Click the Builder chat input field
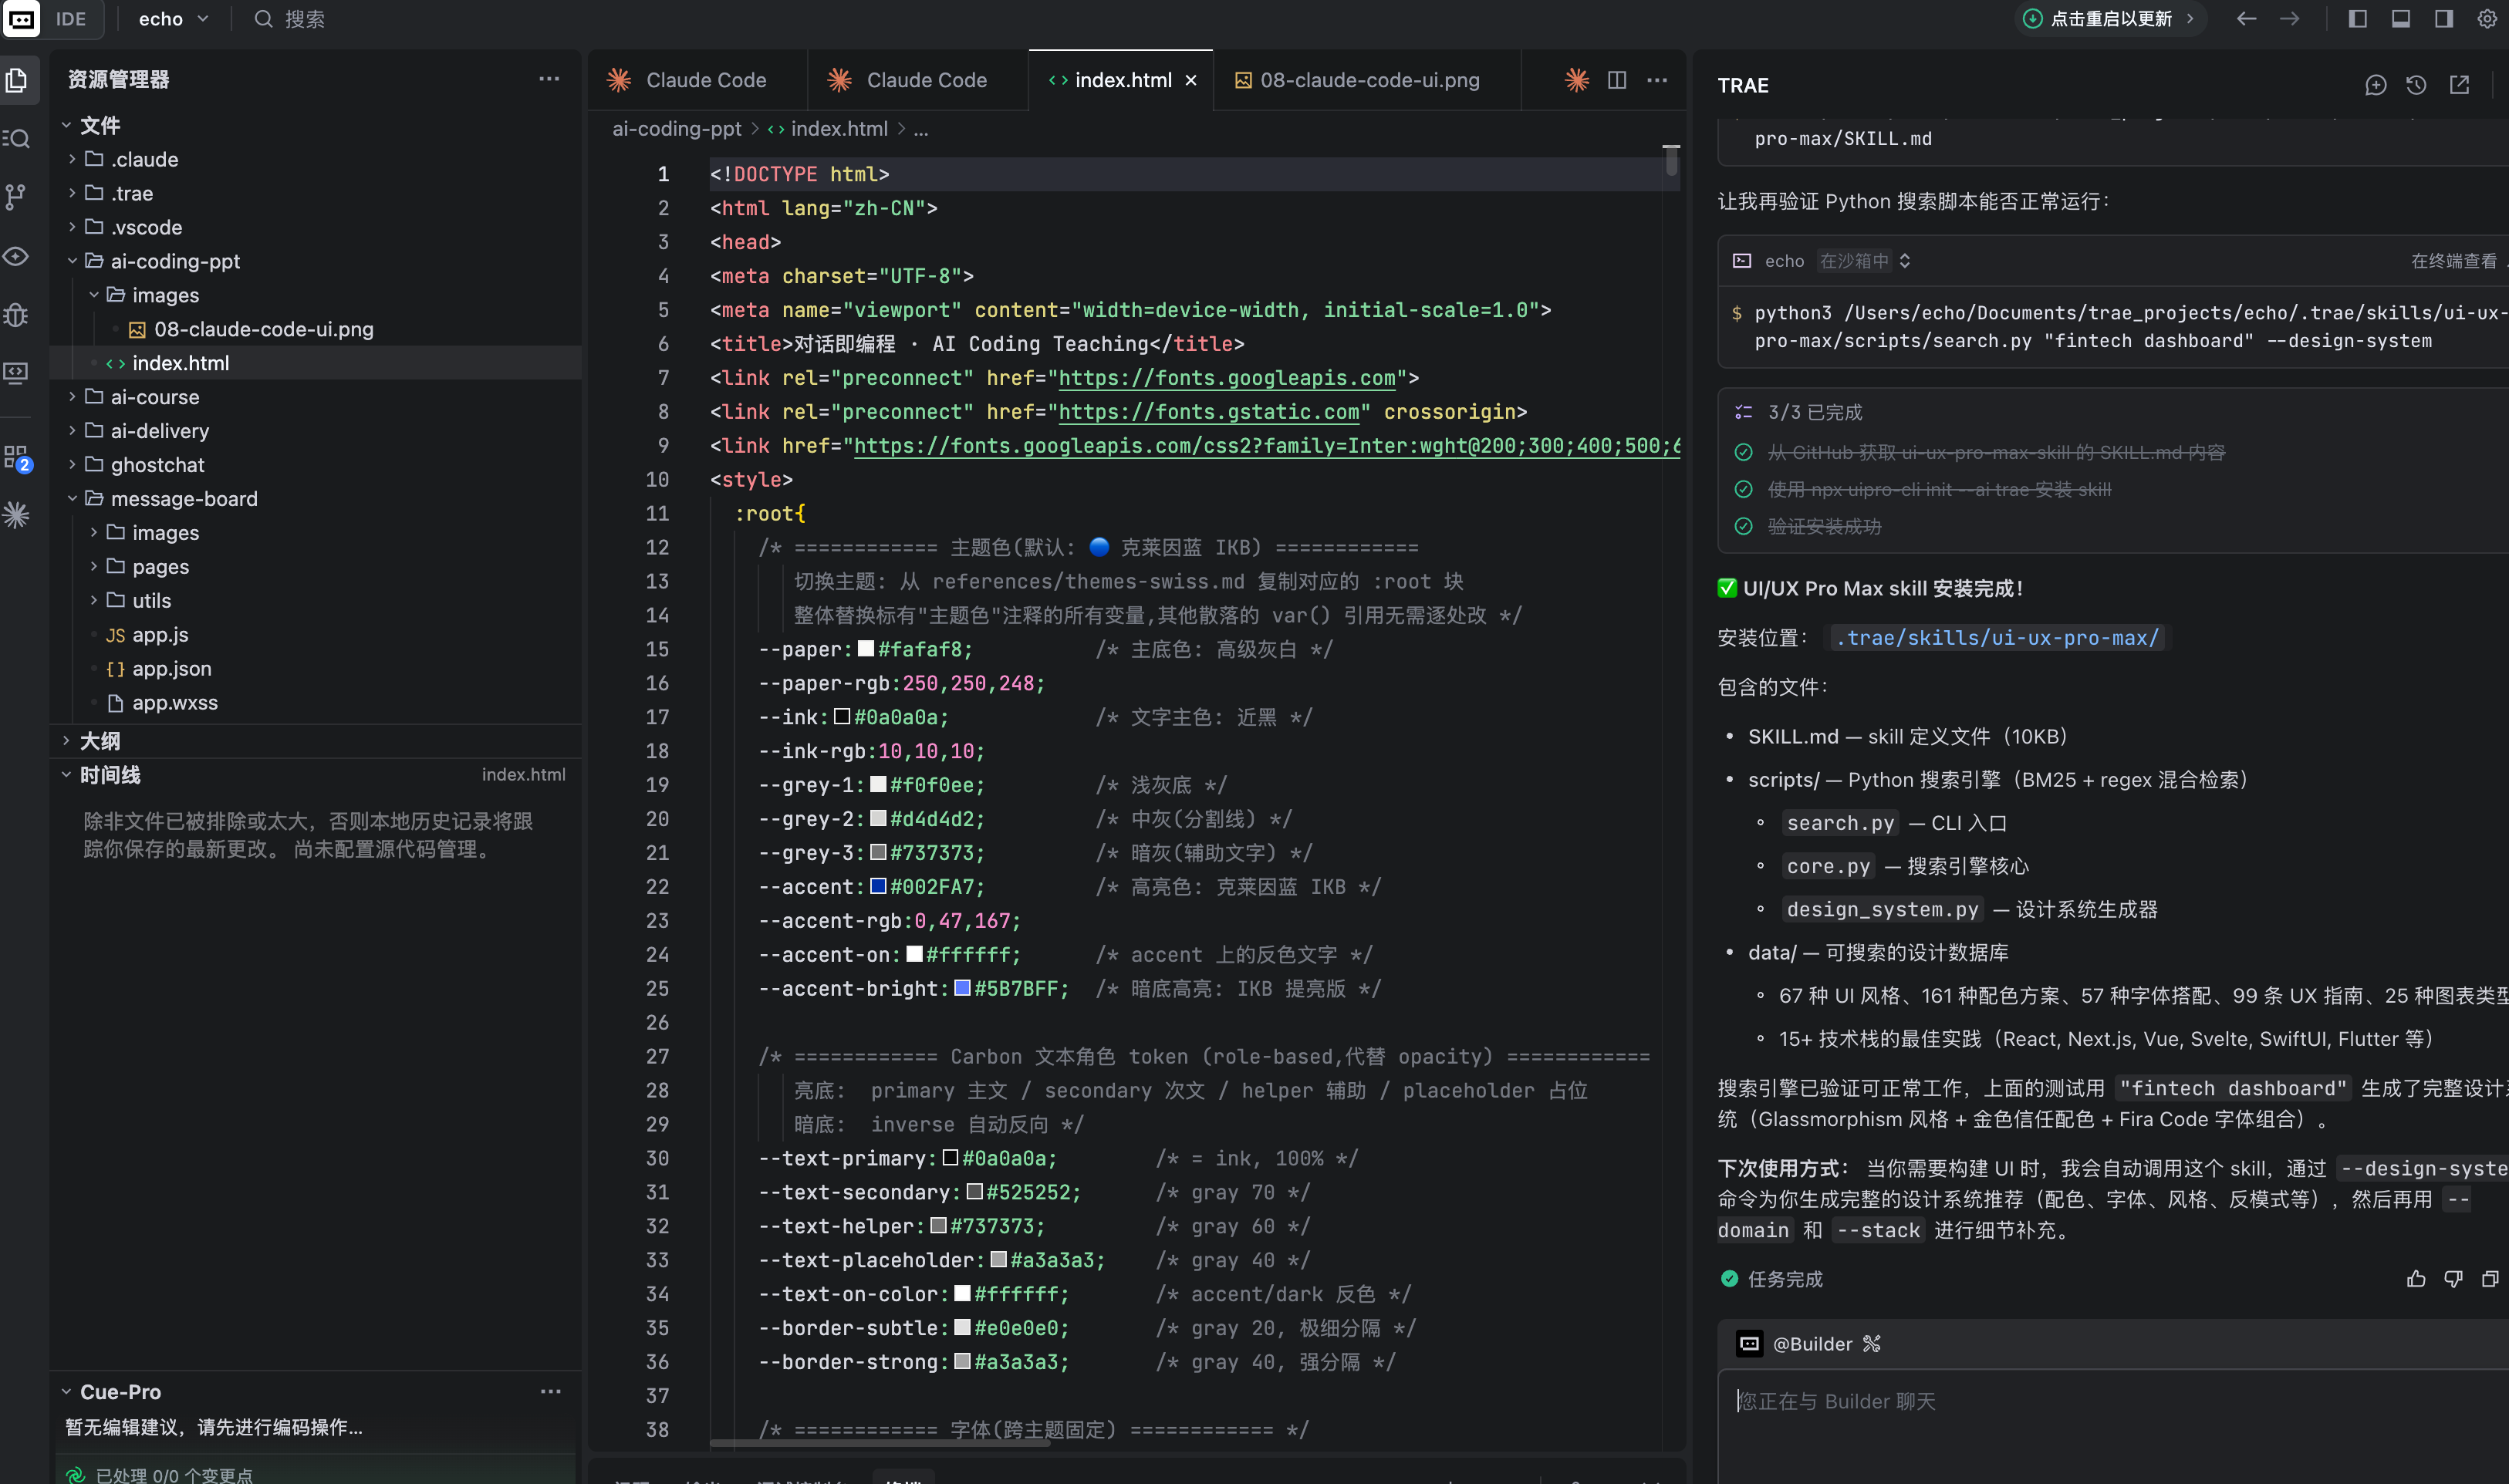 pyautogui.click(x=2113, y=1425)
